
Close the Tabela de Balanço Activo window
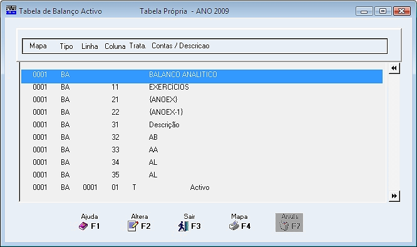click(402, 11)
